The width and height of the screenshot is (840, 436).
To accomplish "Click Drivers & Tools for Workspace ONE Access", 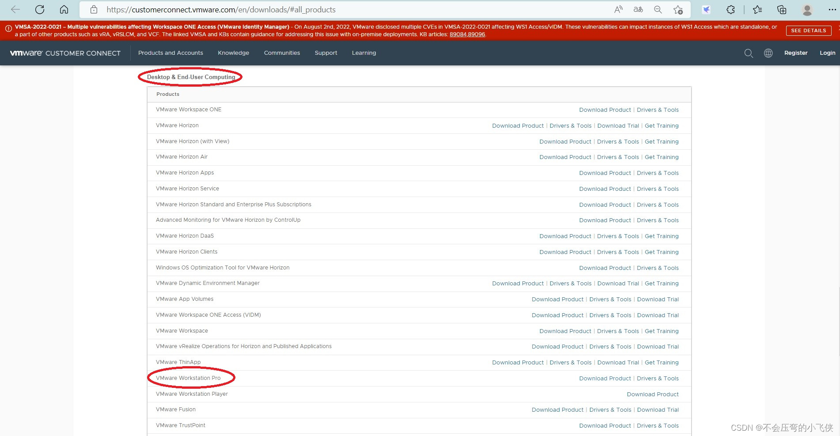I will (x=610, y=315).
